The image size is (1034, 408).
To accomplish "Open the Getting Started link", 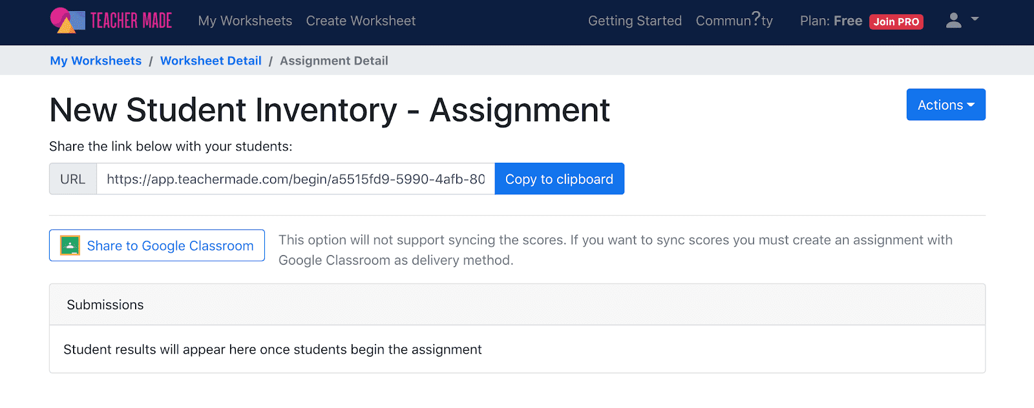I will tap(635, 21).
